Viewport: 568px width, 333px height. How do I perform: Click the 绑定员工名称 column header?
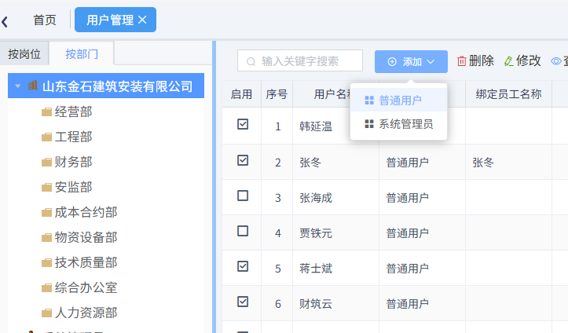508,94
